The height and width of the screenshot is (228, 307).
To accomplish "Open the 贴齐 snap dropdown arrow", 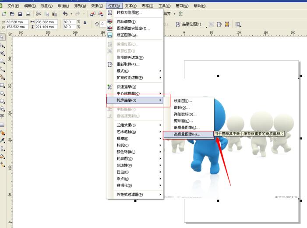I will [174, 14].
